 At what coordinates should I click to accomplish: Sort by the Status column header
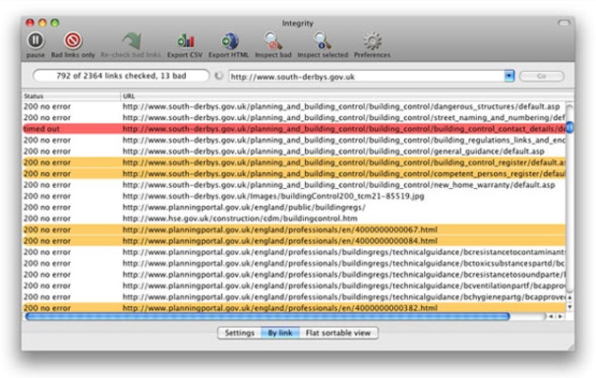[x=71, y=95]
